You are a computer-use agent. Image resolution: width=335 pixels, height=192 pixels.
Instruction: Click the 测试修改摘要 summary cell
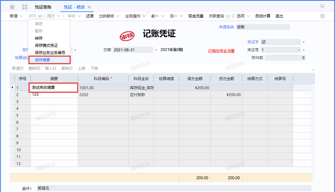coord(54,88)
